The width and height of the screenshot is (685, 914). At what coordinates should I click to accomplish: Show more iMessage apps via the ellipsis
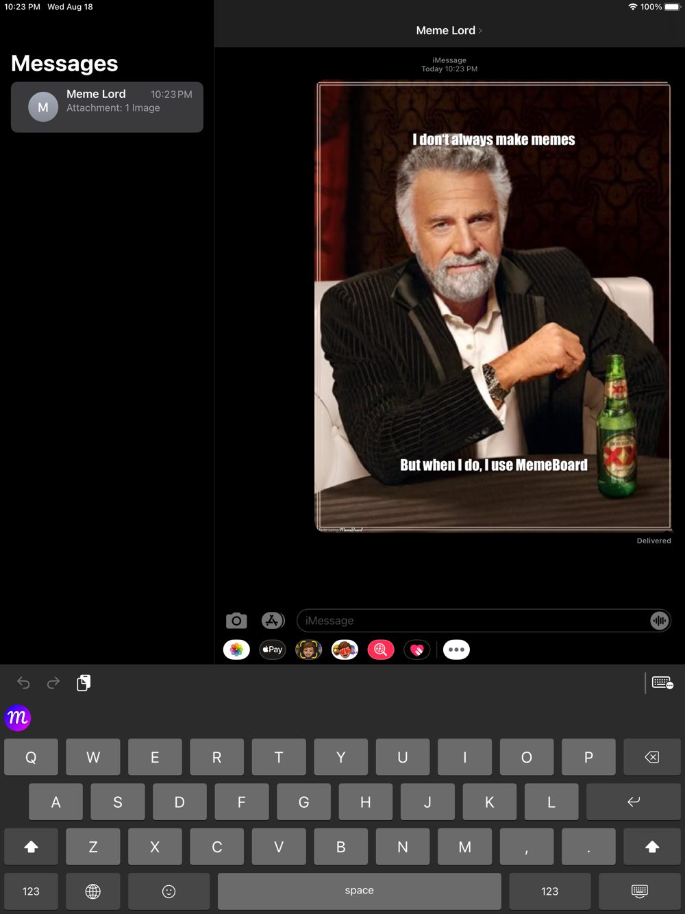[456, 650]
